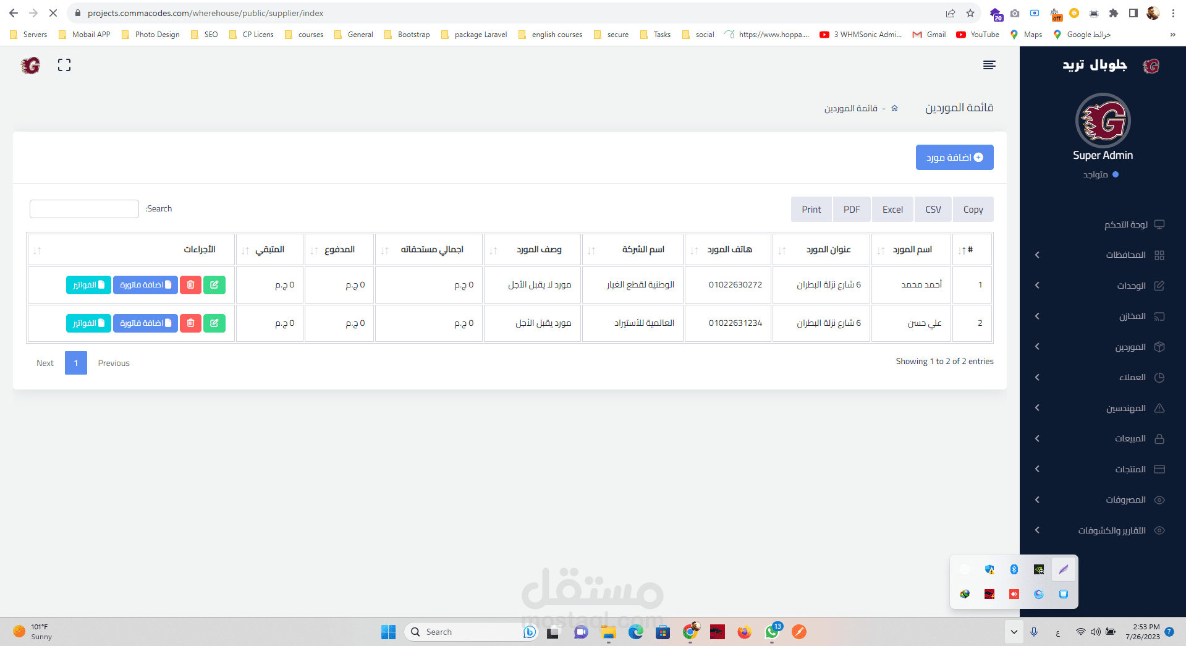Copy the suppliers table data
Screen dimensions: 1186x646
point(973,210)
